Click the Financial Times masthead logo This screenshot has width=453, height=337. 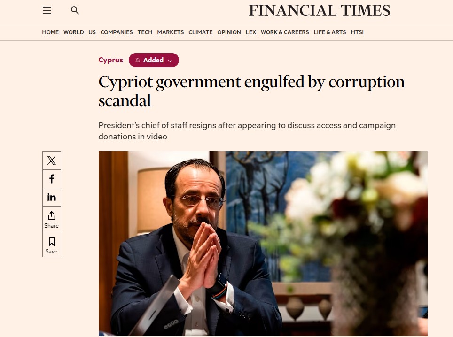[x=319, y=10]
